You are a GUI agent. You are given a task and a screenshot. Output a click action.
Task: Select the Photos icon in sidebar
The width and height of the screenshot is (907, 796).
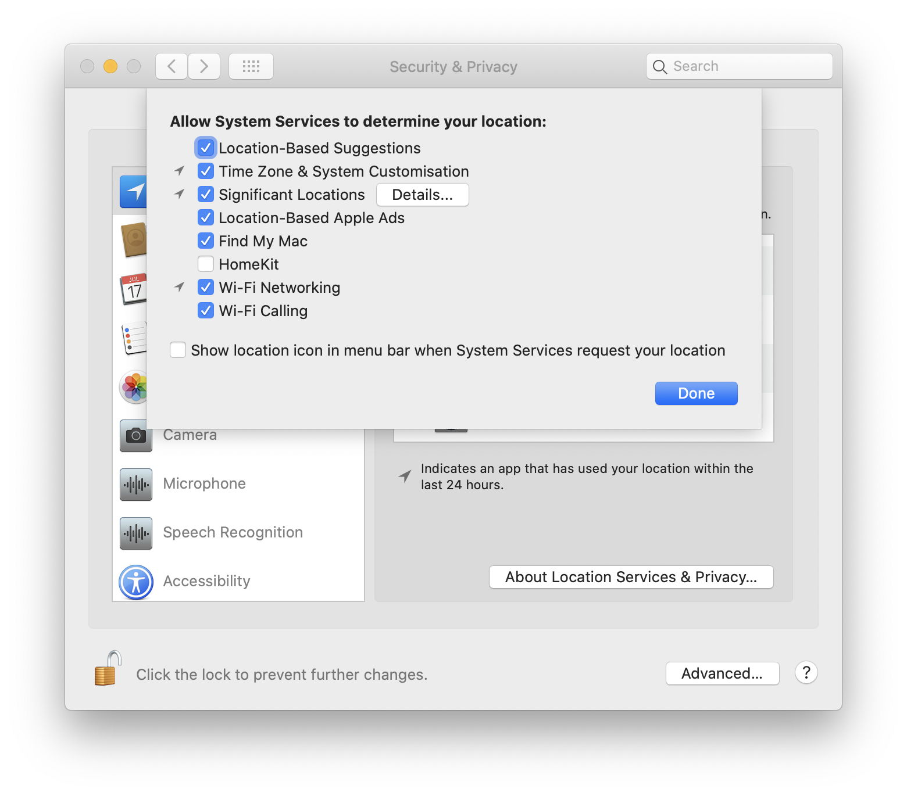point(133,386)
